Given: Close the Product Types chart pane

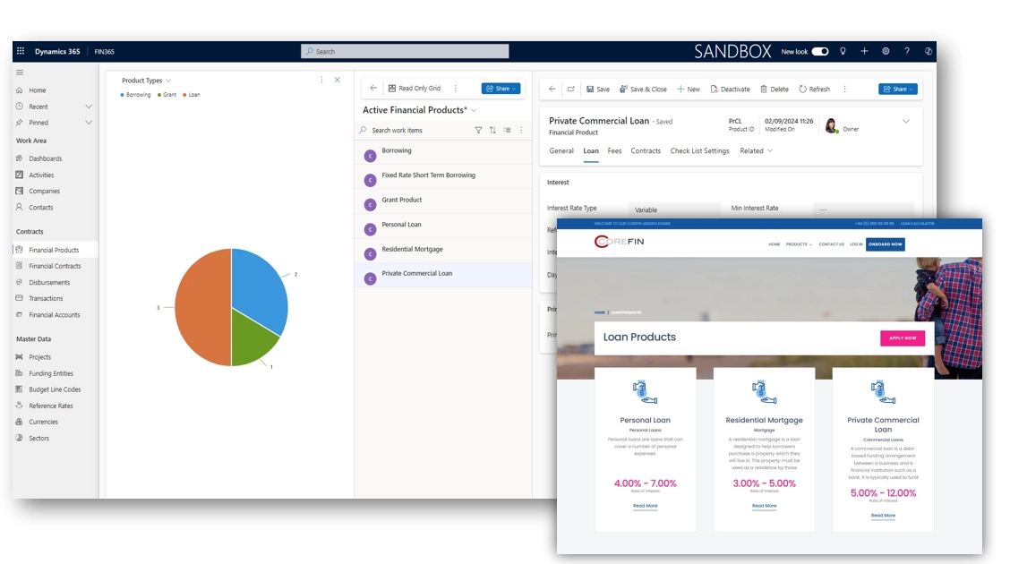Looking at the screenshot, I should (338, 80).
